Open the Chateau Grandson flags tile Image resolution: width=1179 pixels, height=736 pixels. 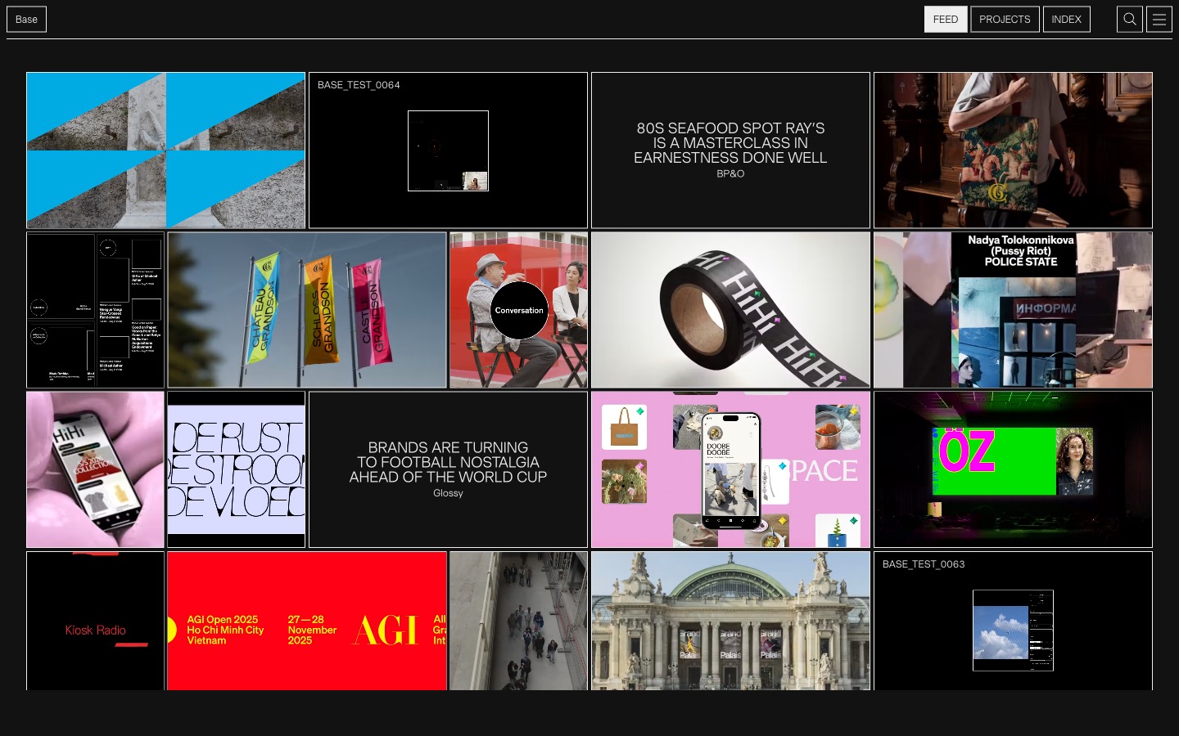(x=307, y=310)
